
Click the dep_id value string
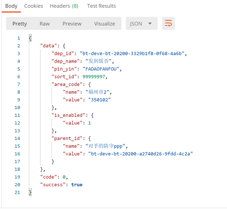coord(132,54)
